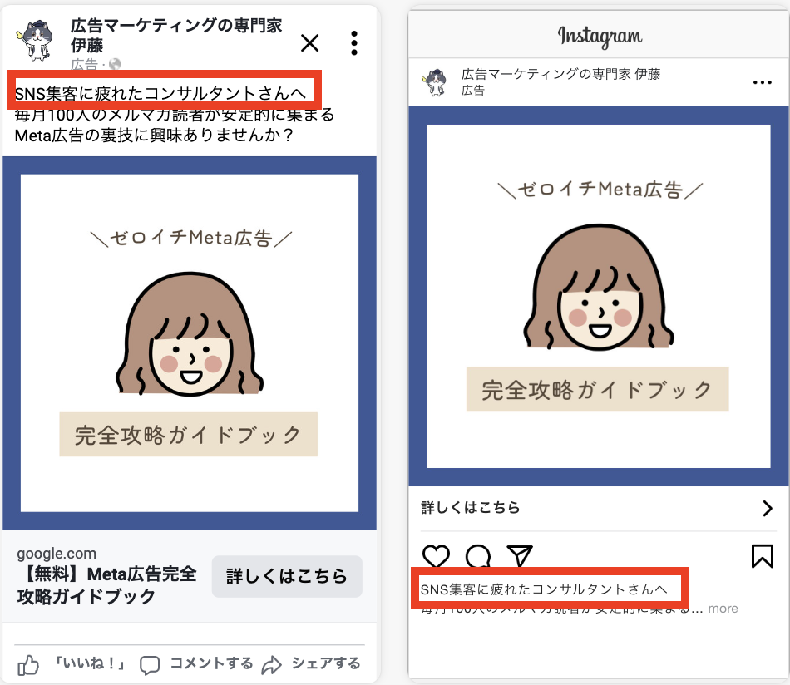
Task: Tap the Instagram paper plane share icon
Action: click(x=520, y=556)
